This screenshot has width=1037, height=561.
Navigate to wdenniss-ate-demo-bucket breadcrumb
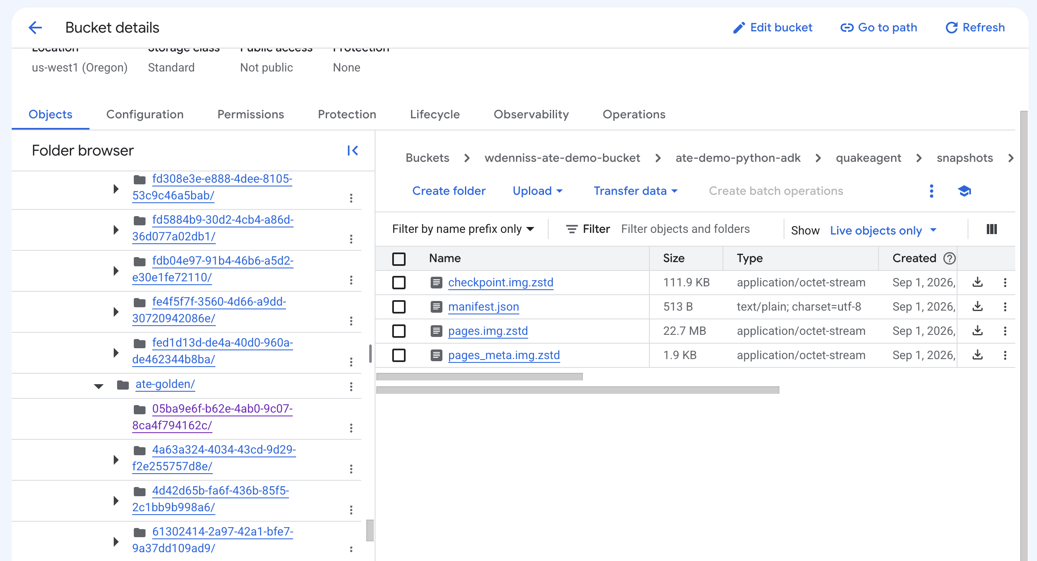tap(562, 158)
